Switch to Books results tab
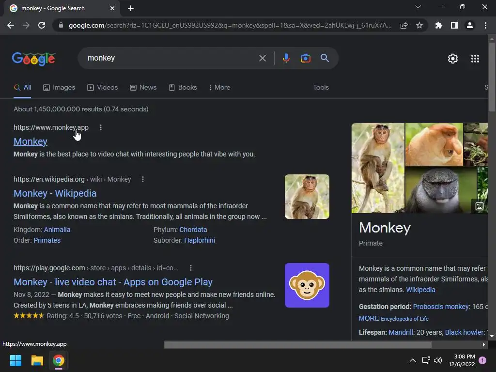 click(183, 88)
